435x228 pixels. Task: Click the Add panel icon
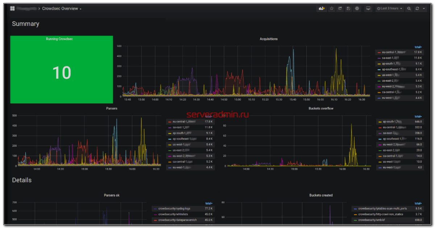click(x=322, y=8)
